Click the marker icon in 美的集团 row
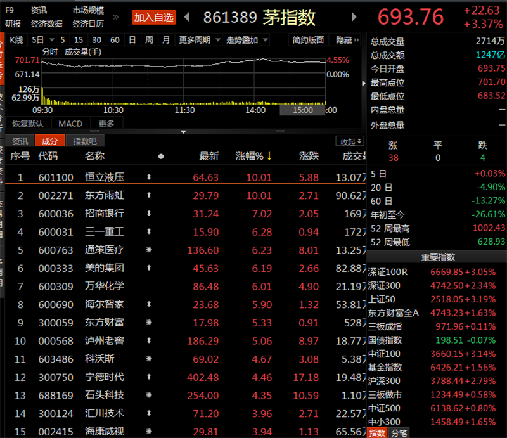This screenshot has height=438, width=507. pos(149,268)
